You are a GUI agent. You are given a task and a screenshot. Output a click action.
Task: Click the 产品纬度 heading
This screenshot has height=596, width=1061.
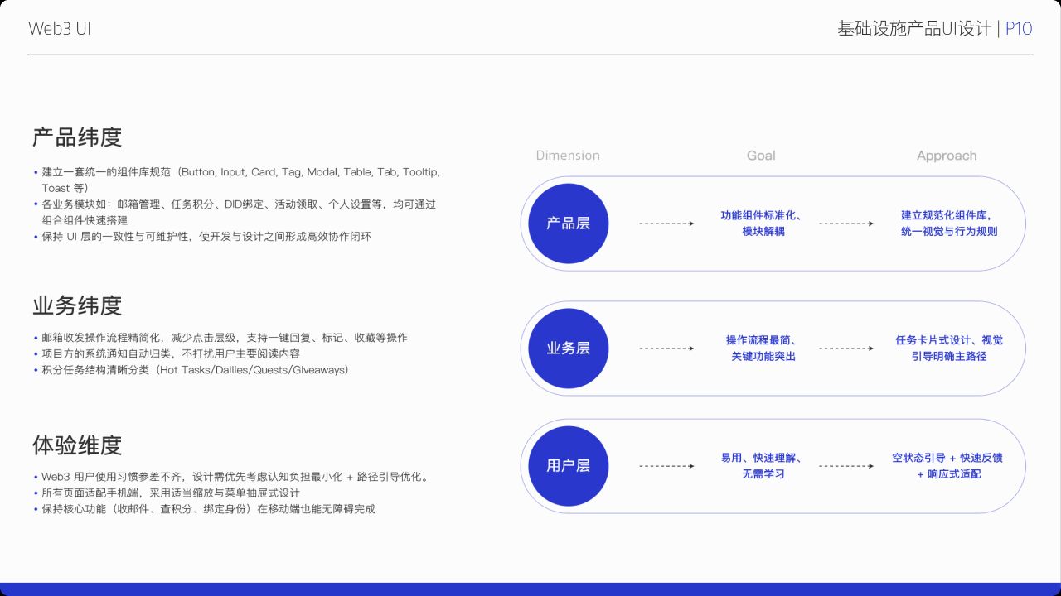tap(77, 137)
